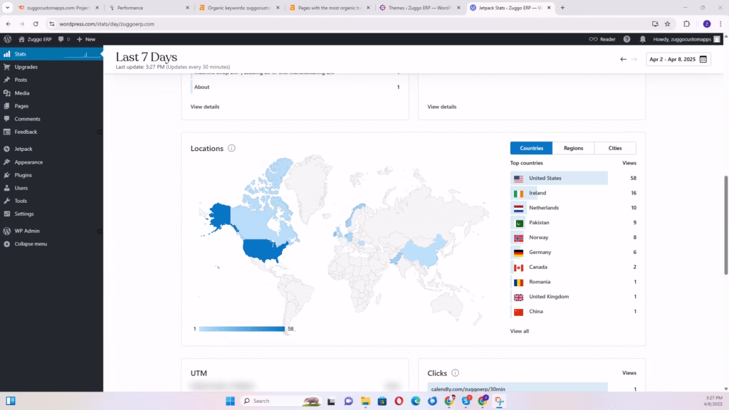The height and width of the screenshot is (410, 729).
Task: Click the calendly.com/zuggoerp/30min row
Action: [x=532, y=389]
